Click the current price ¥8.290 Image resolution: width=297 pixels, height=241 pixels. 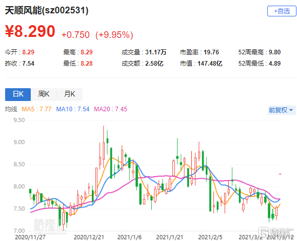click(x=30, y=31)
